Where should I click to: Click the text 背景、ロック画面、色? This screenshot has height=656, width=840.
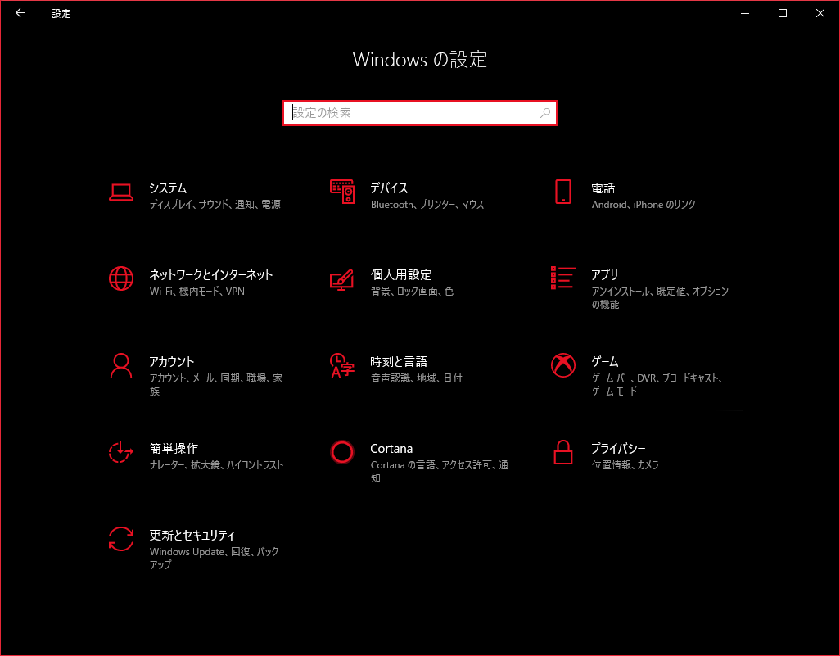pyautogui.click(x=412, y=292)
